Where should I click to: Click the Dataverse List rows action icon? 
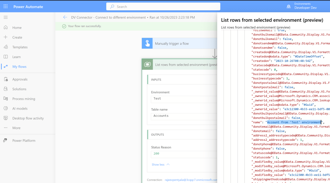coord(147,64)
